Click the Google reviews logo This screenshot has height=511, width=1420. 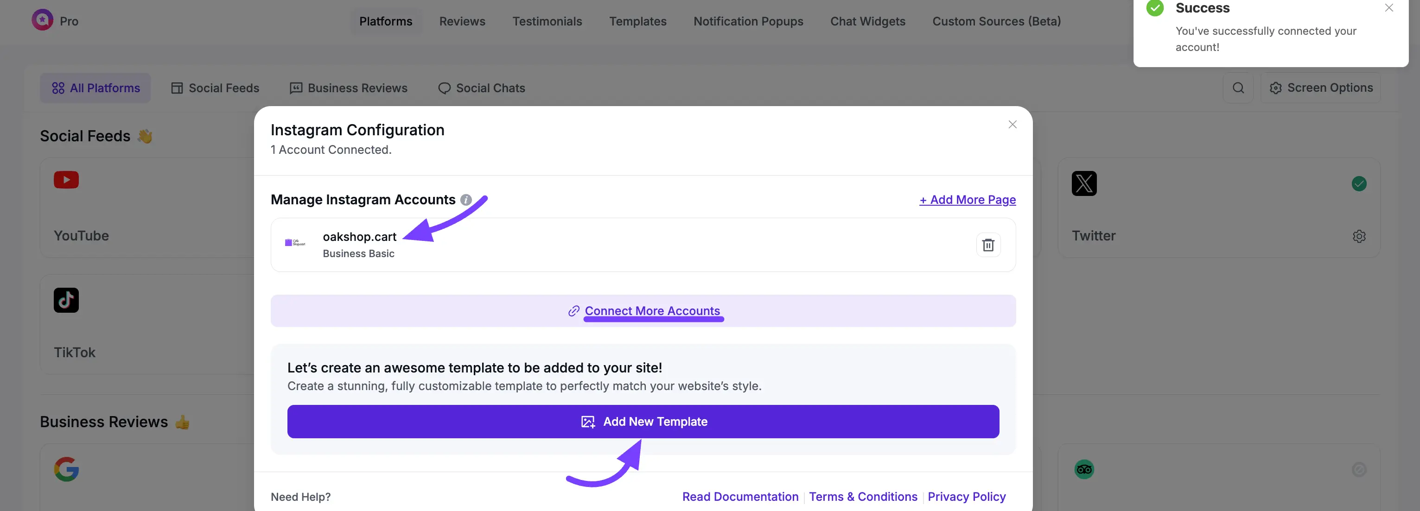pos(66,469)
